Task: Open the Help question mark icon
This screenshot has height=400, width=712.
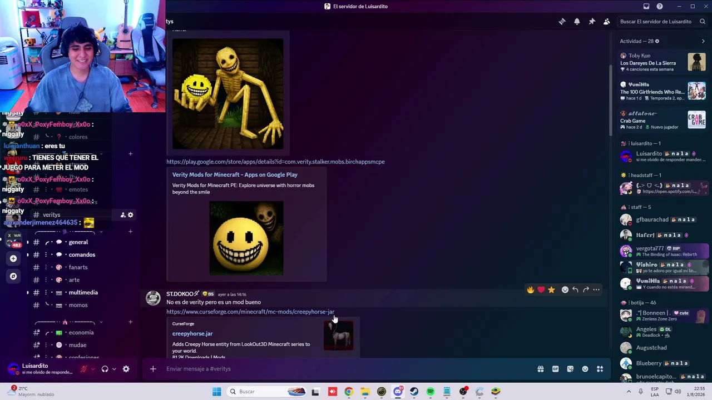Action: point(660,7)
